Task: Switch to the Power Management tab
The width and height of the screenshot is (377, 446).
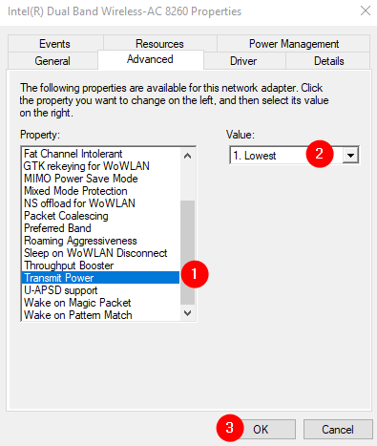Action: pyautogui.click(x=294, y=44)
